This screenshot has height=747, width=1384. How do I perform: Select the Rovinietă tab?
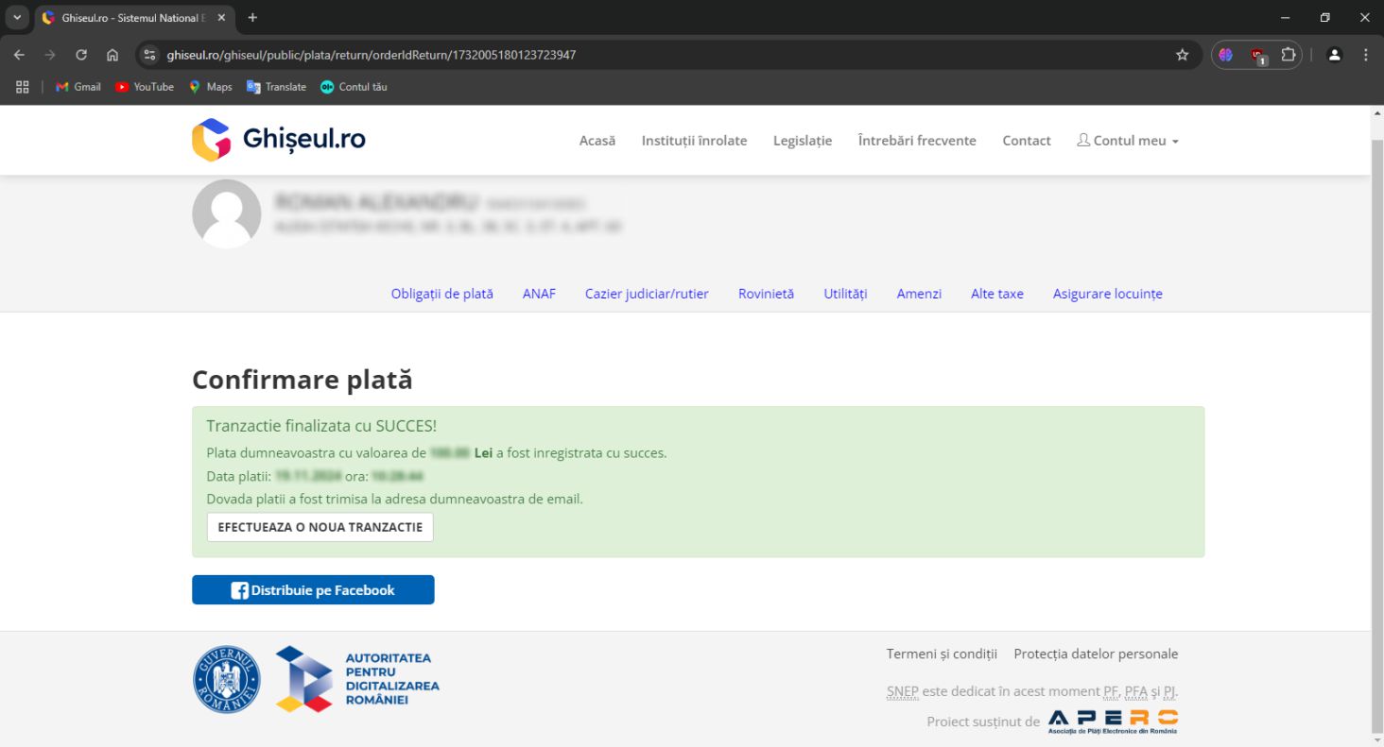pos(766,294)
